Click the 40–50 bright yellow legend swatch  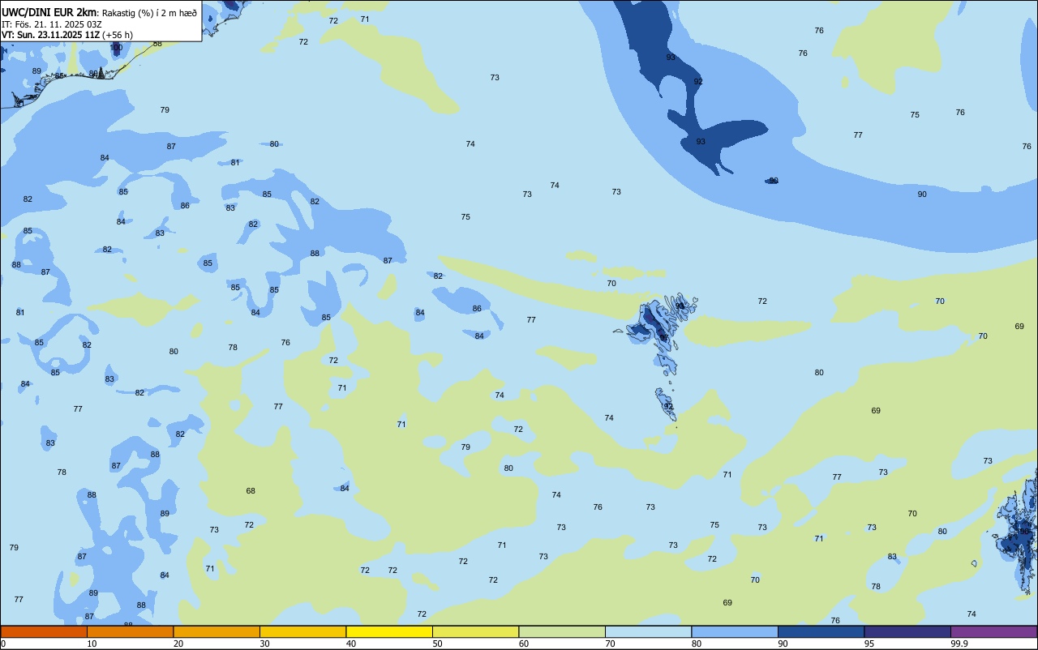389,631
